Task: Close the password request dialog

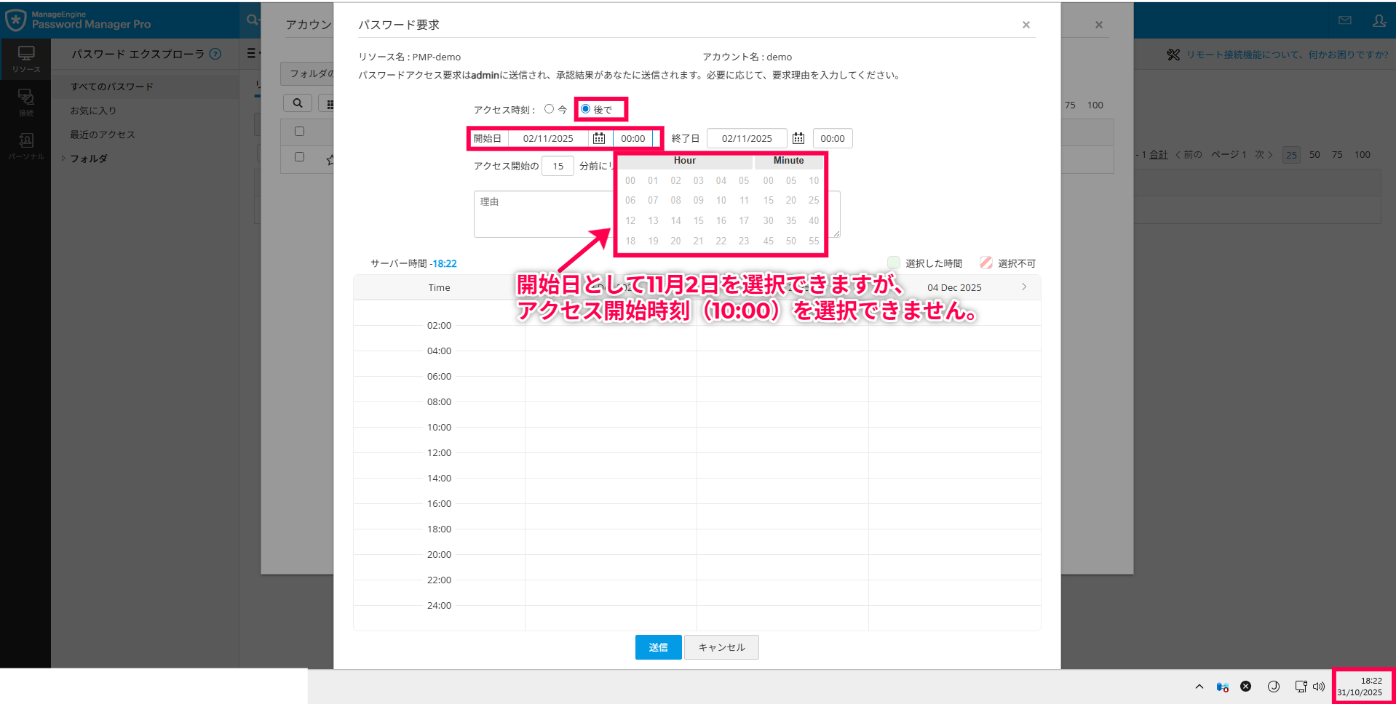Action: 1026,25
